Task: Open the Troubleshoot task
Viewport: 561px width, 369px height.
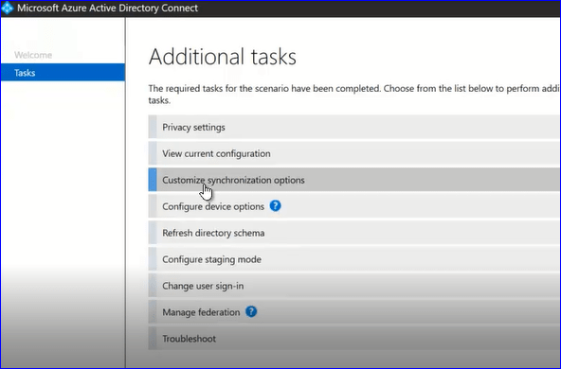Action: (x=354, y=339)
